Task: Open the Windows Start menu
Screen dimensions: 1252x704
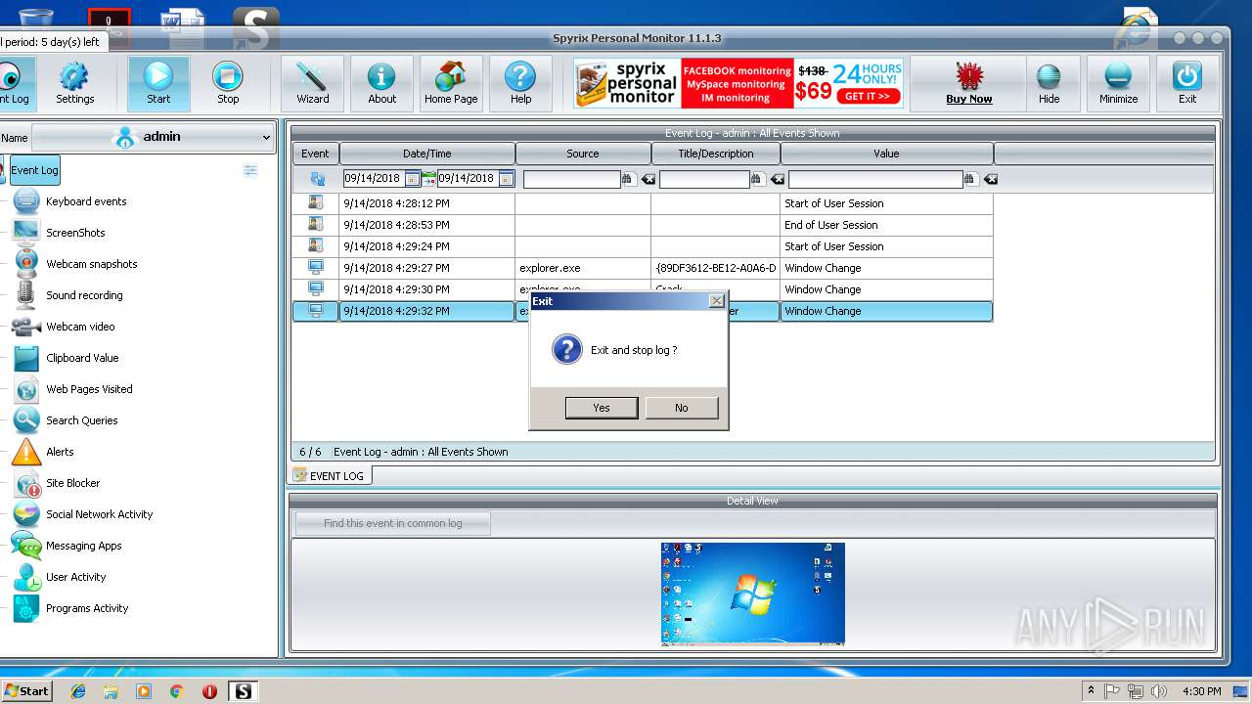Action: 26,691
